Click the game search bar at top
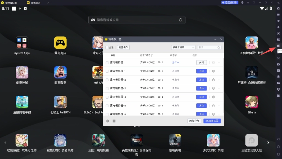The width and height of the screenshot is (282, 159). point(136,20)
